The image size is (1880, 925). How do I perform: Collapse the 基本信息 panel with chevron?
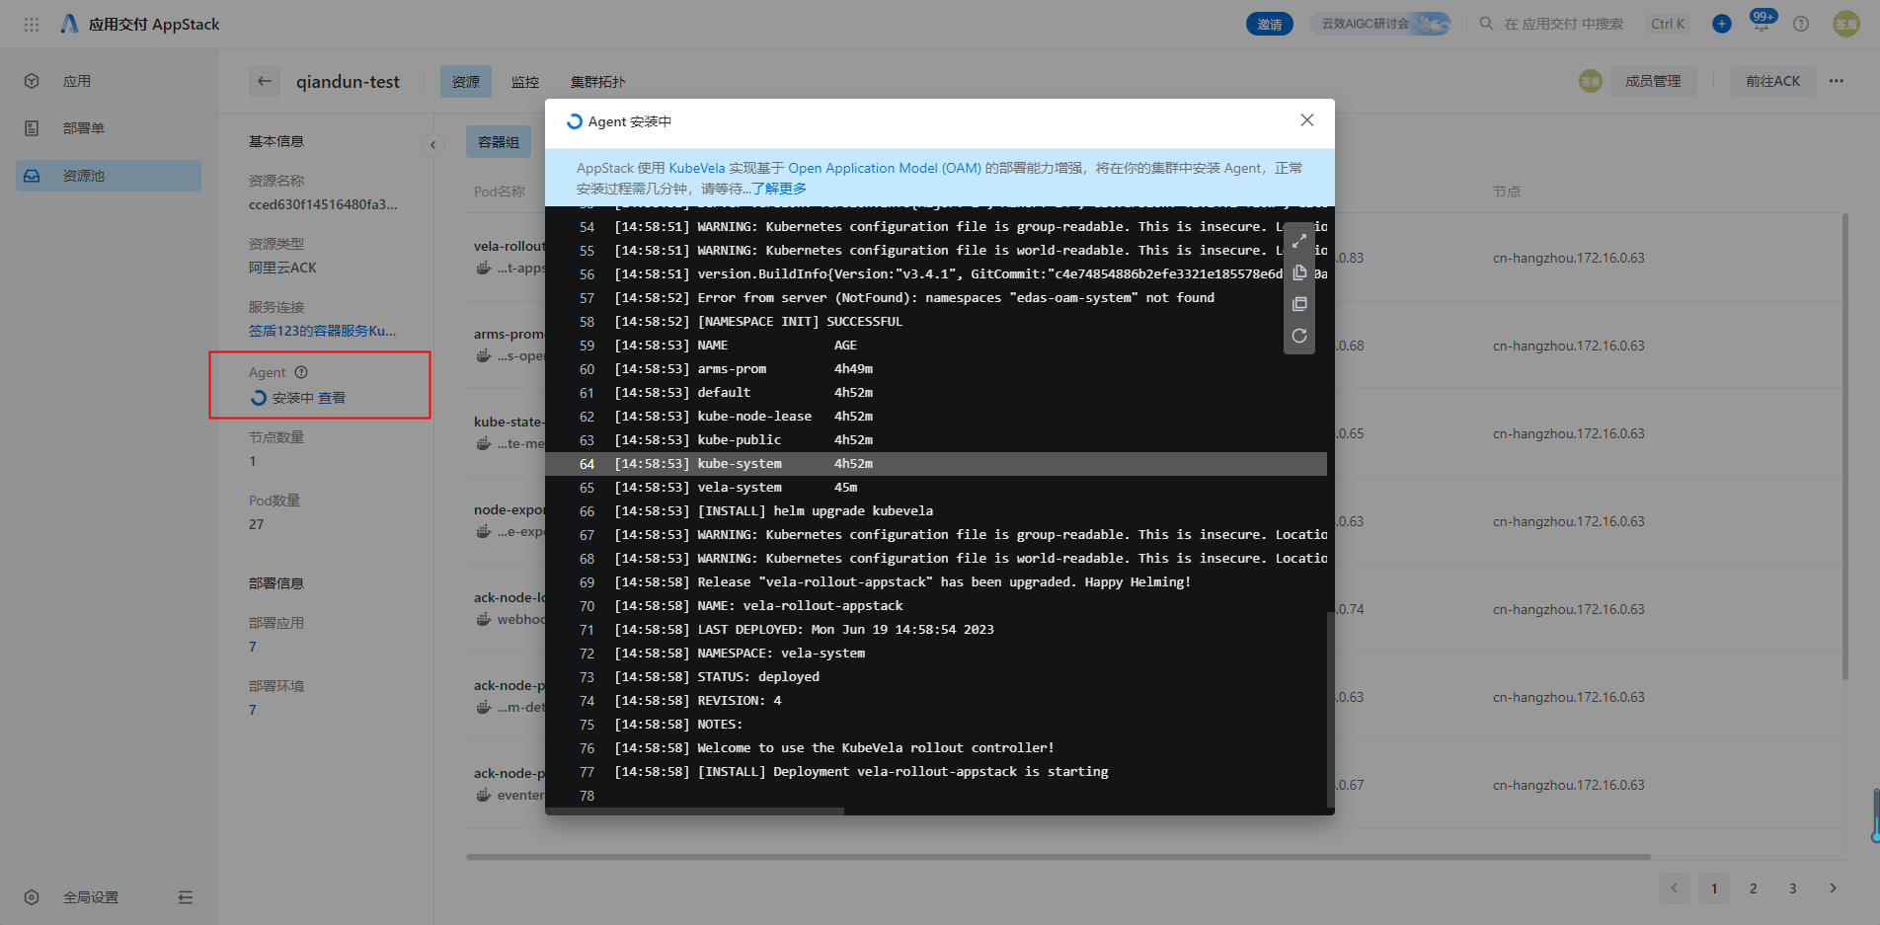click(x=432, y=145)
